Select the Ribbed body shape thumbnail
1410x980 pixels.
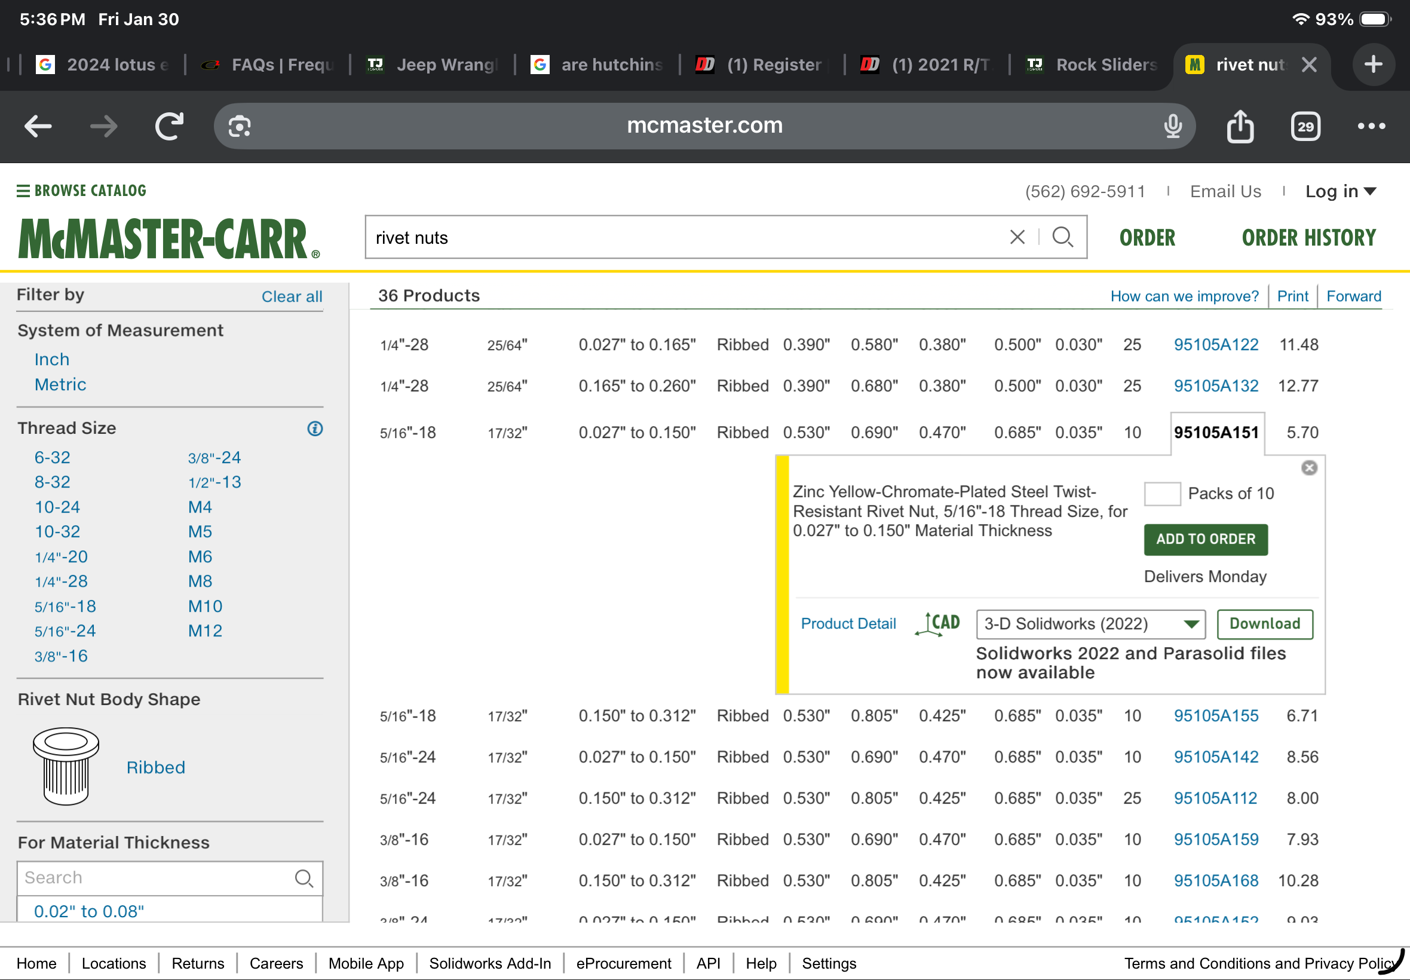coord(66,766)
